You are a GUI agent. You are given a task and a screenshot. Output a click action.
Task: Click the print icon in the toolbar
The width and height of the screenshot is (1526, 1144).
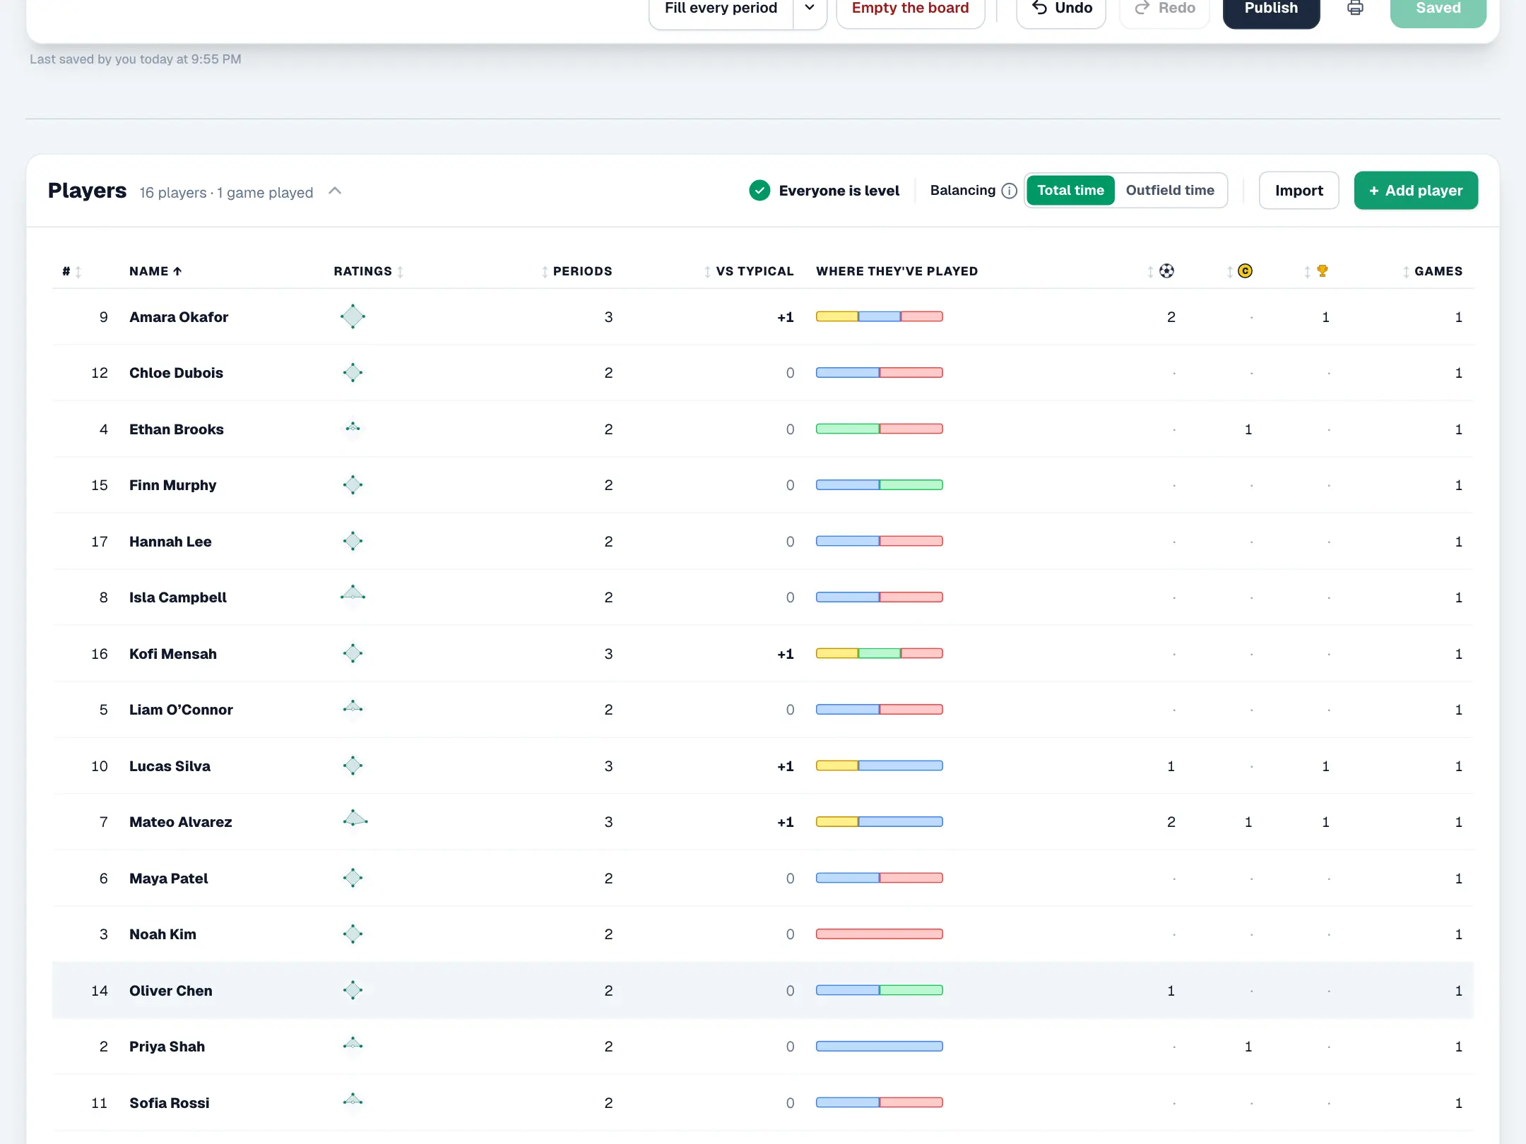pyautogui.click(x=1355, y=8)
